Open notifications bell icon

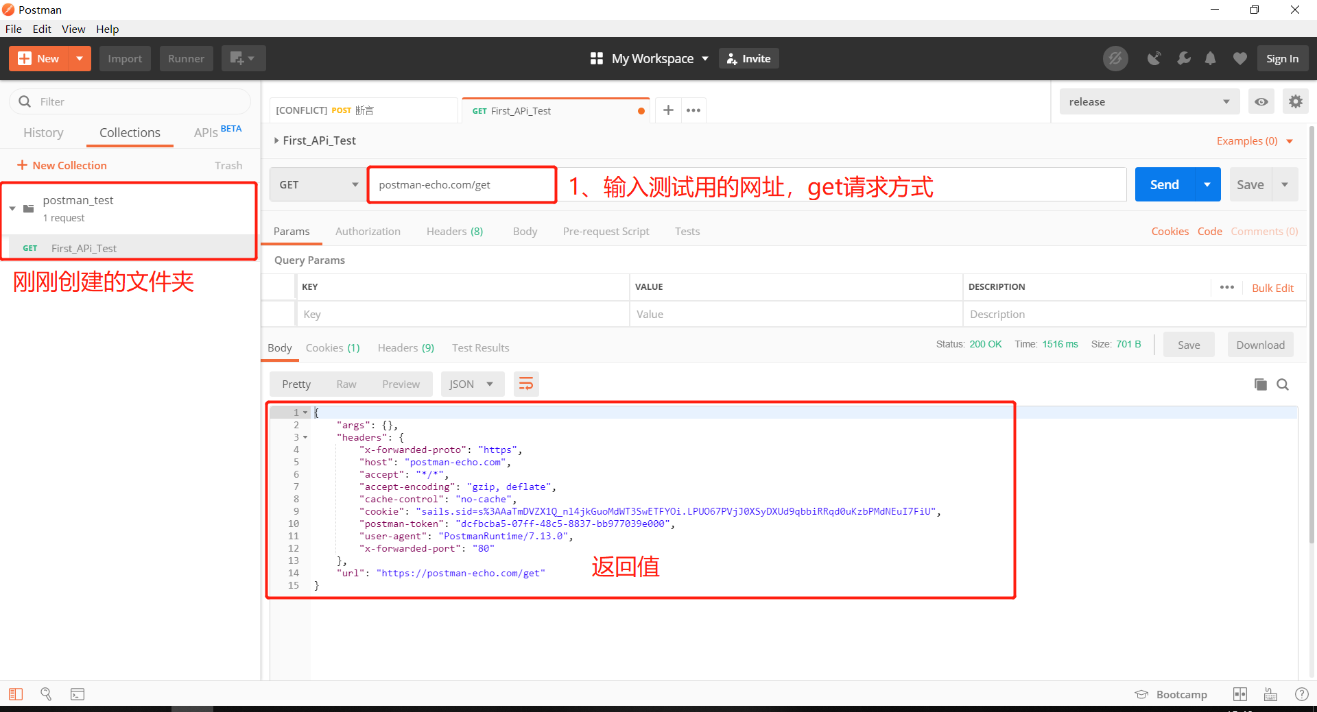tap(1211, 59)
